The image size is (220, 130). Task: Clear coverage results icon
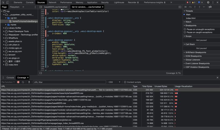[x=23, y=82]
